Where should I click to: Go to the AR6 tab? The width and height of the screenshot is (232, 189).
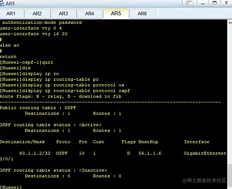(x=142, y=13)
